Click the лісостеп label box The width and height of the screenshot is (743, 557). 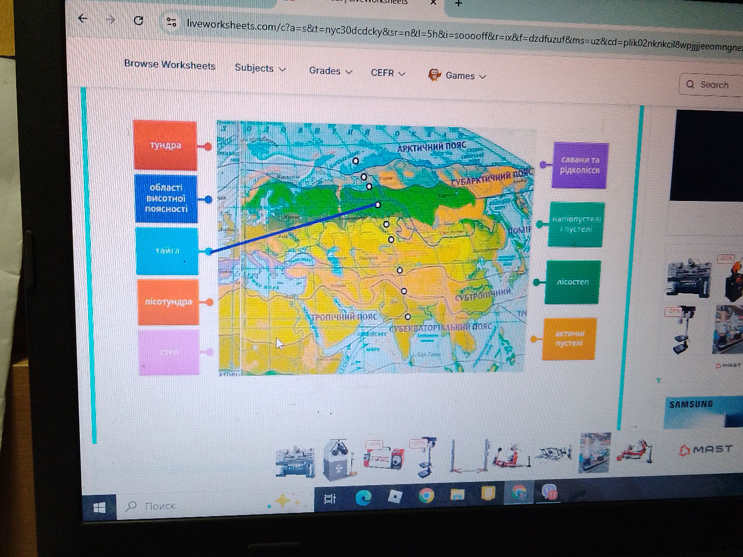pyautogui.click(x=573, y=282)
